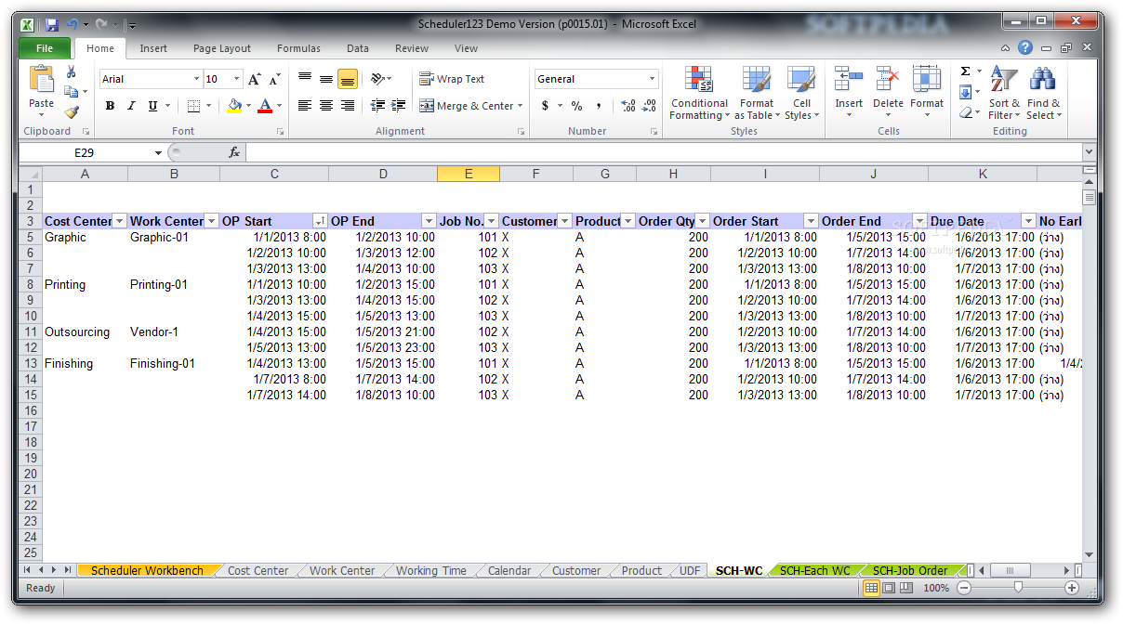Click the Insert cells icon
The height and width of the screenshot is (624, 1123).
coord(849,81)
